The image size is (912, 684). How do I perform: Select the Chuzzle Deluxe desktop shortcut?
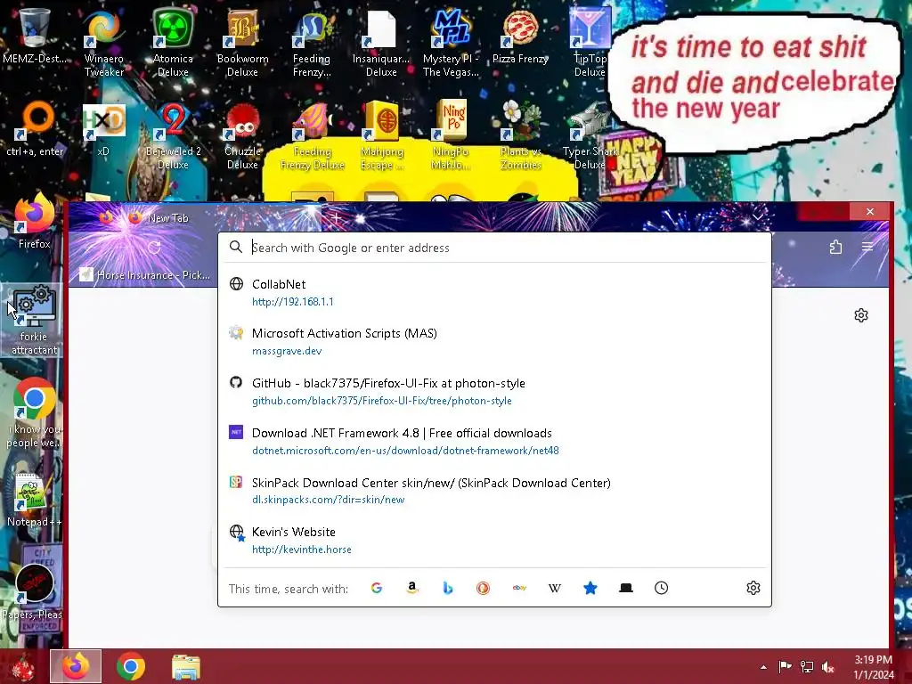[242, 135]
